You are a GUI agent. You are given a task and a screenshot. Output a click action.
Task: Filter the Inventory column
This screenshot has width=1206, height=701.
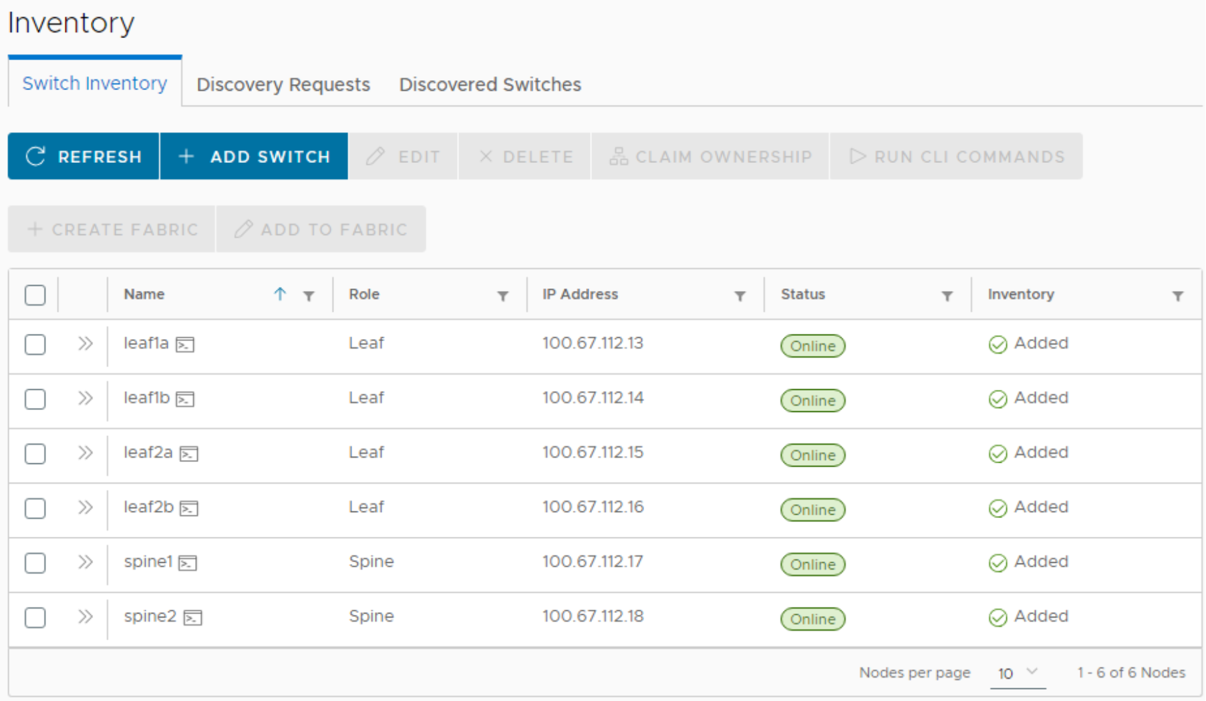click(x=1178, y=296)
